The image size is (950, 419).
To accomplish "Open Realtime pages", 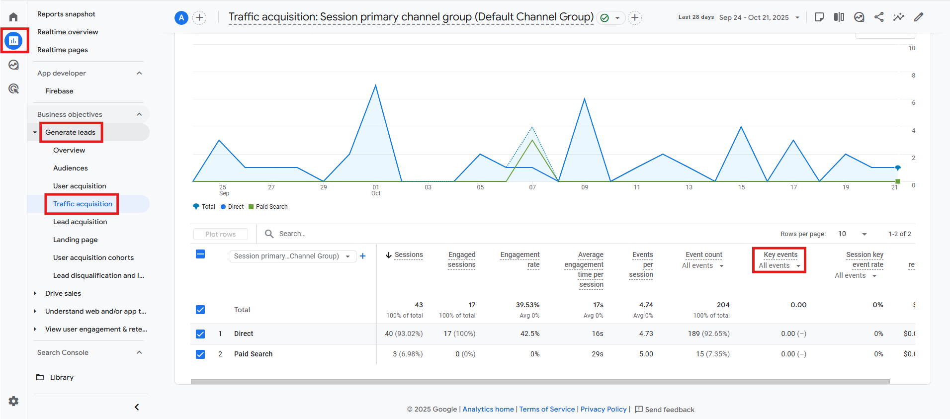I will tap(63, 50).
